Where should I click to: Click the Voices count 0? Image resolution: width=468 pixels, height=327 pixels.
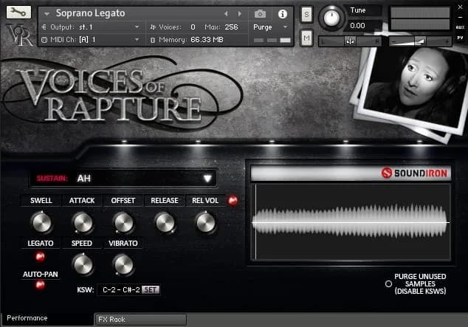click(193, 27)
